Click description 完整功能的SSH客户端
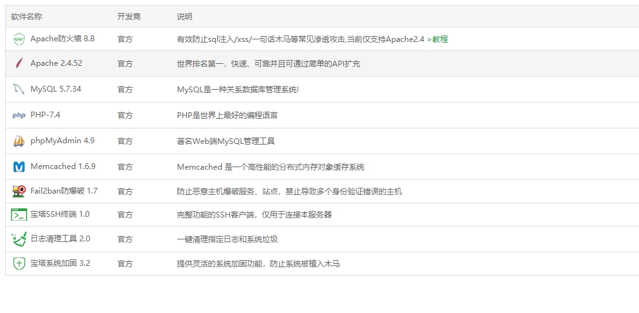Viewport: 639px width, 313px height. pos(254,215)
